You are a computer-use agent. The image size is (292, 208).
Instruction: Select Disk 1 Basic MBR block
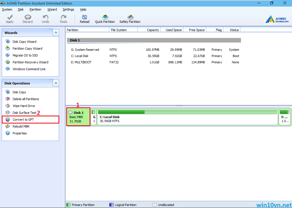(78, 117)
